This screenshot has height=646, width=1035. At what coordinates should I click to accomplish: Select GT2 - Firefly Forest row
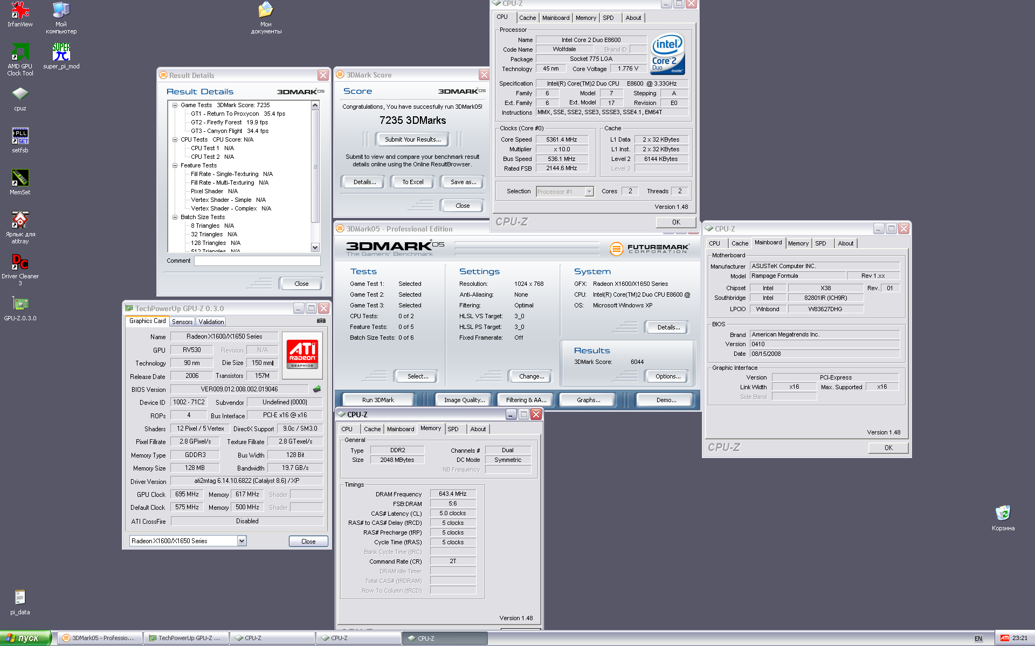click(x=229, y=122)
